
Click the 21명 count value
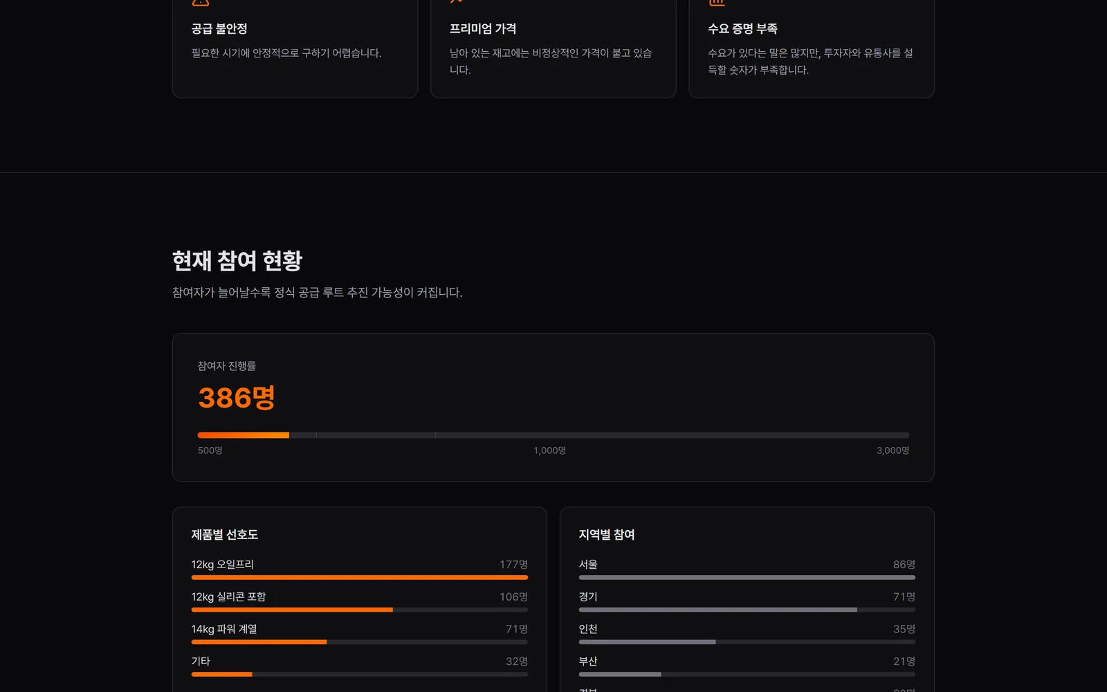coord(904,662)
